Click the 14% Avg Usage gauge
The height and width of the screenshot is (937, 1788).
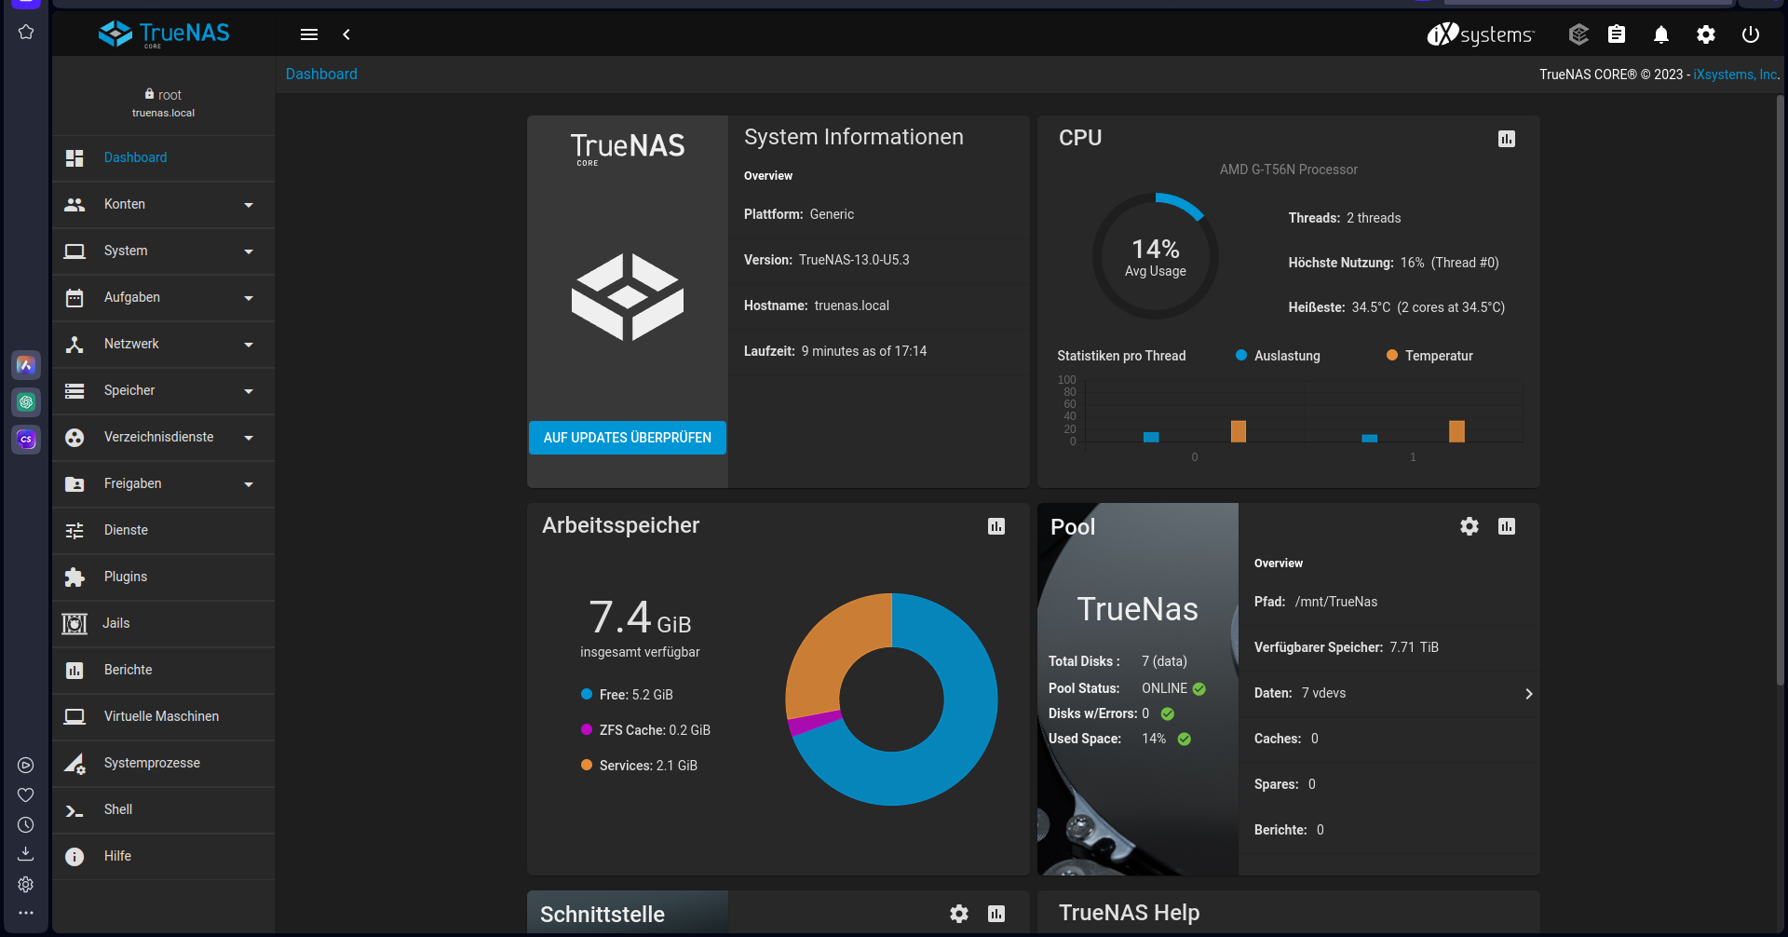click(1156, 256)
